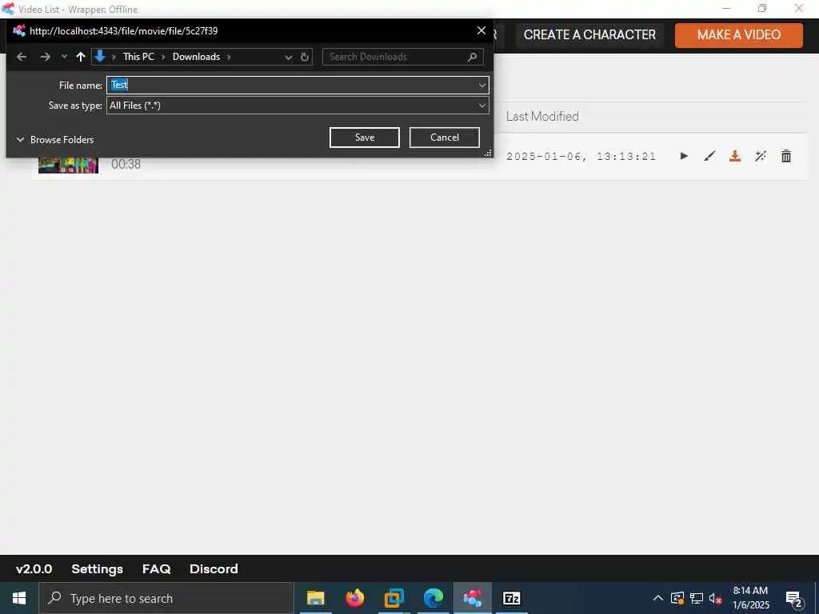Click the Wrapper Offline taskbar icon

pos(472,598)
